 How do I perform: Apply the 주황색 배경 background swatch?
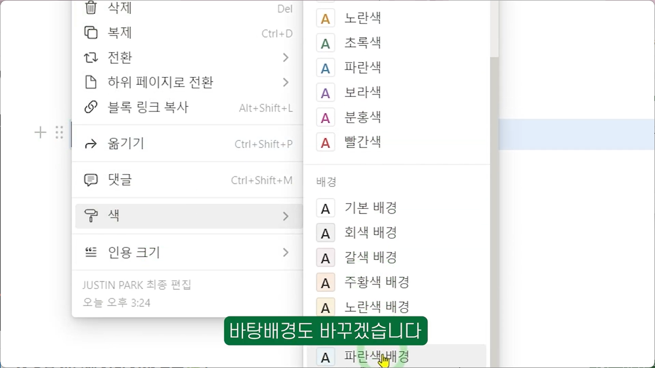[325, 283]
